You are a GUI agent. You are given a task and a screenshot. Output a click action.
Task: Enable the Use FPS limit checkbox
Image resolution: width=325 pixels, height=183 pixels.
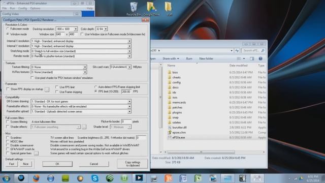point(57,87)
